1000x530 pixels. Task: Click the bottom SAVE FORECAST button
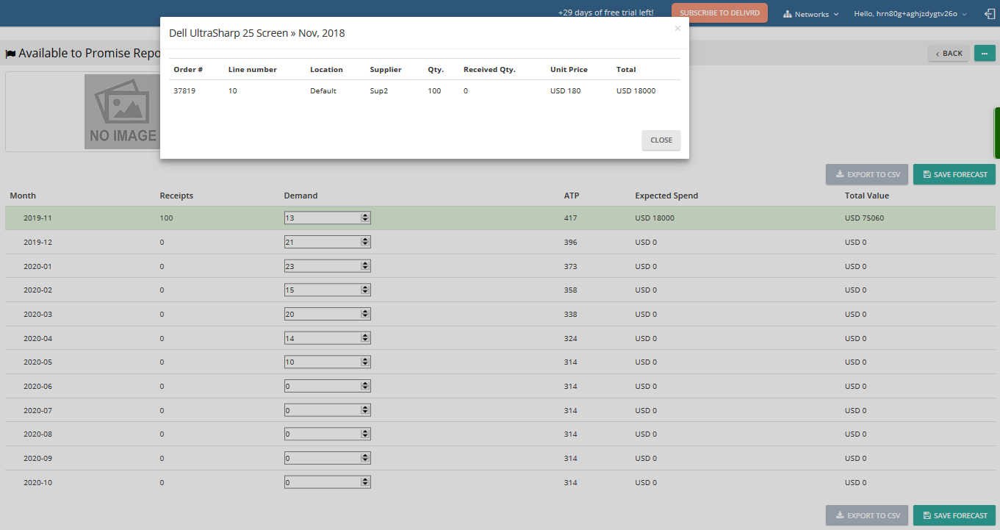point(954,515)
